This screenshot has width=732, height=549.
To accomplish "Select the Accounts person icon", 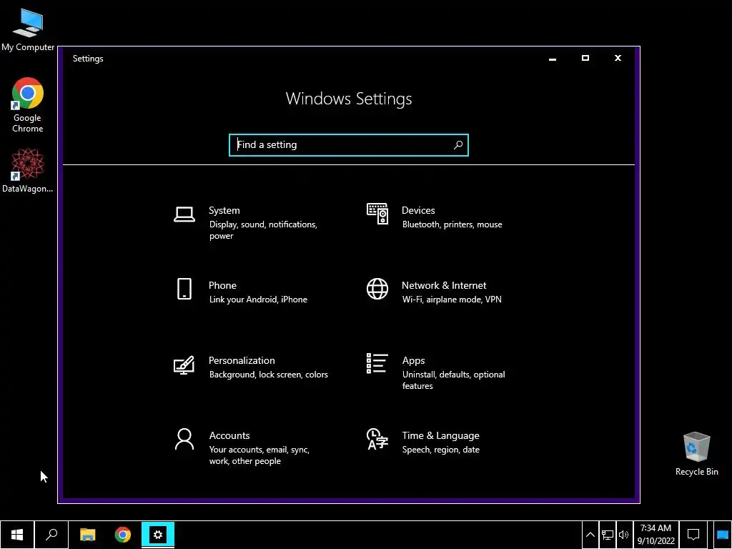I will coord(184,440).
